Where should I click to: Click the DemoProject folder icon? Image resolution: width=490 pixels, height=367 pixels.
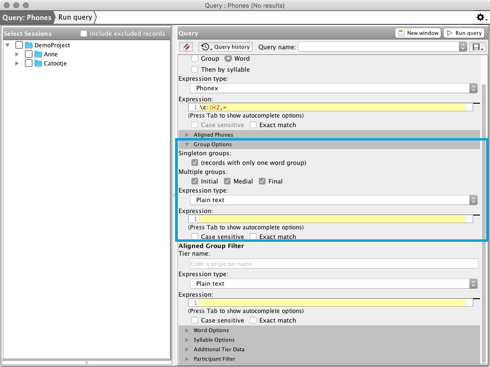pyautogui.click(x=29, y=45)
